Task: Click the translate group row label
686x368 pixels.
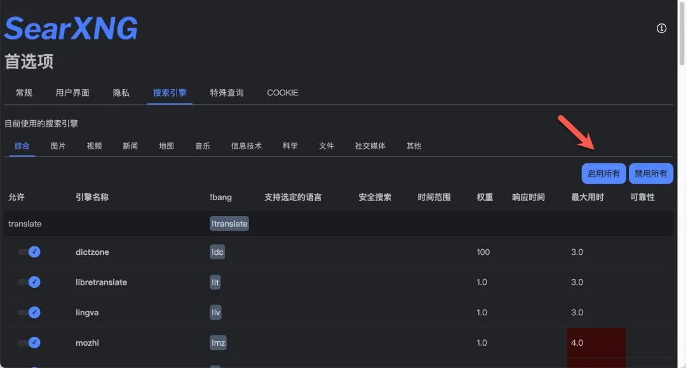Action: [x=25, y=224]
